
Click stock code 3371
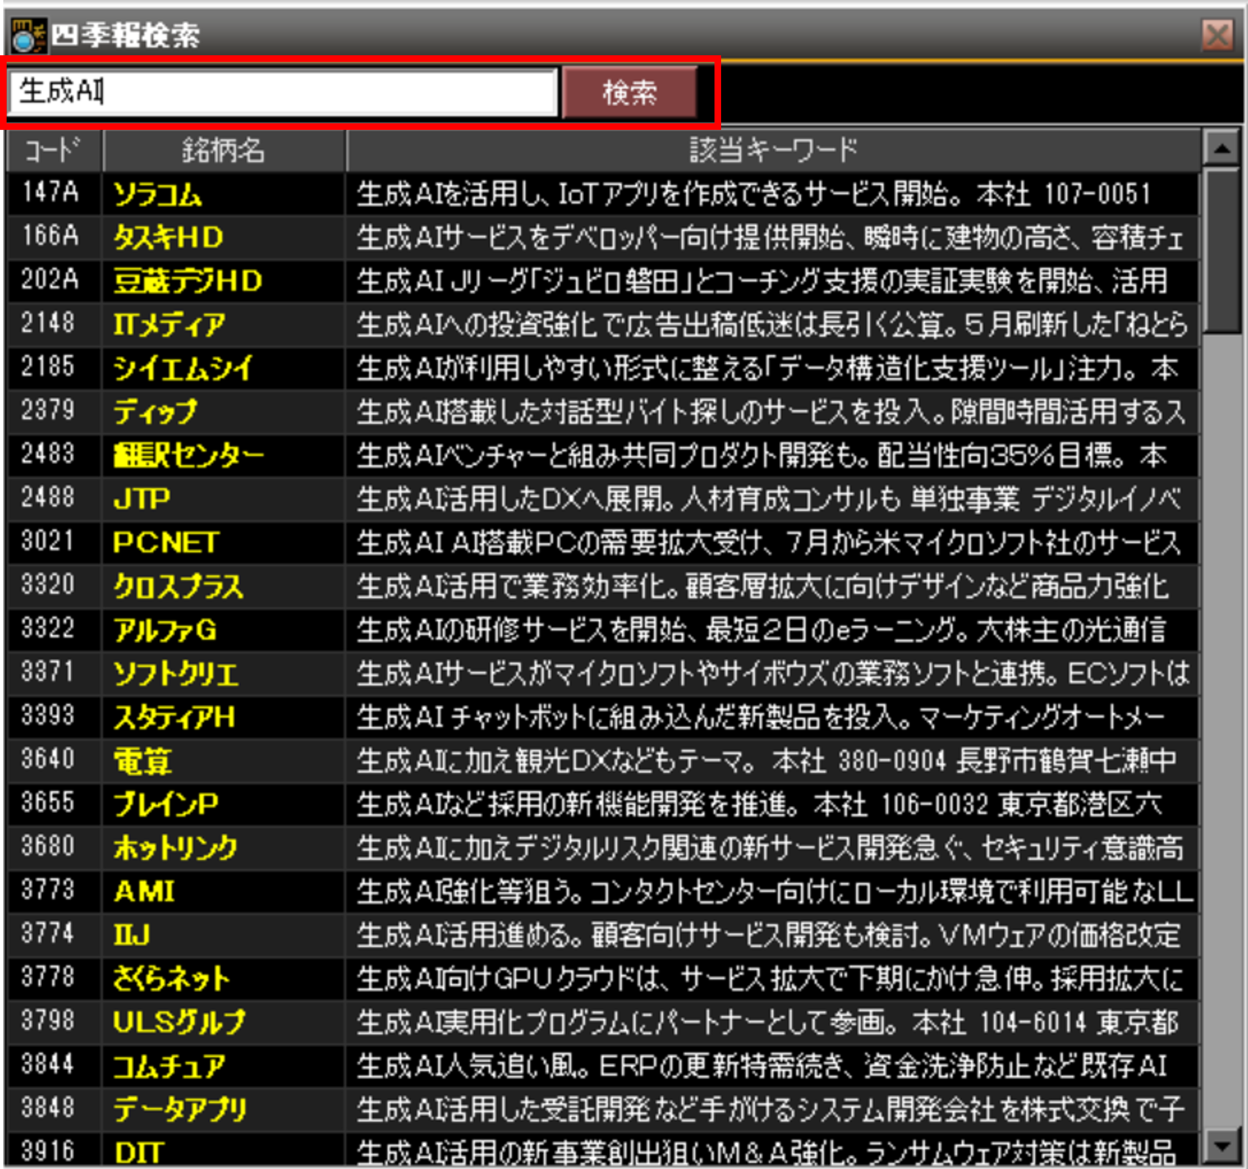click(48, 672)
